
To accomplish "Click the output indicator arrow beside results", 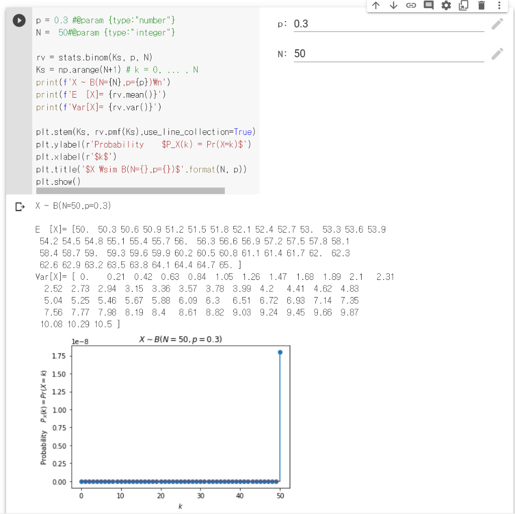I will click(x=19, y=206).
